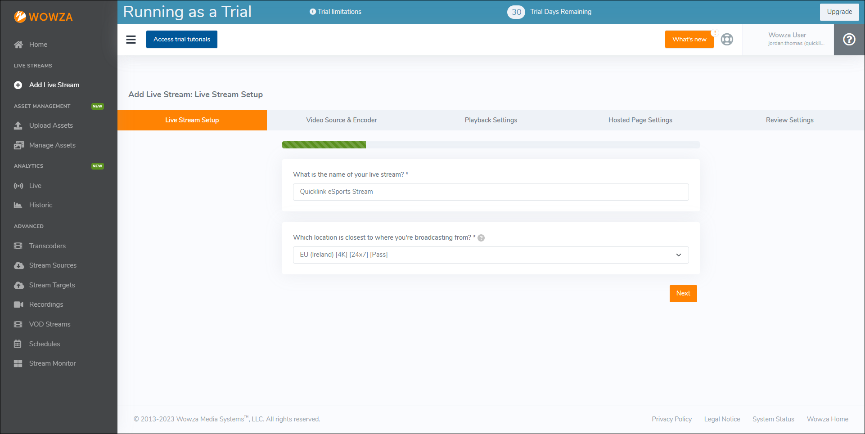Select the Review Settings tab
Viewport: 865px width, 434px height.
[x=789, y=120]
